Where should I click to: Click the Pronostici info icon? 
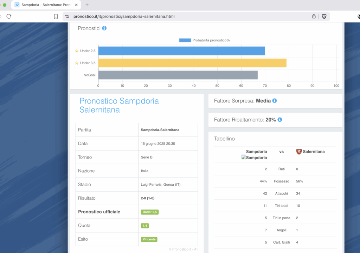104,28
